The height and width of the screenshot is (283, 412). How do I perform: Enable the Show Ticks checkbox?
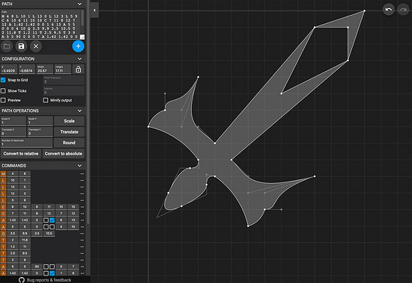click(3, 91)
